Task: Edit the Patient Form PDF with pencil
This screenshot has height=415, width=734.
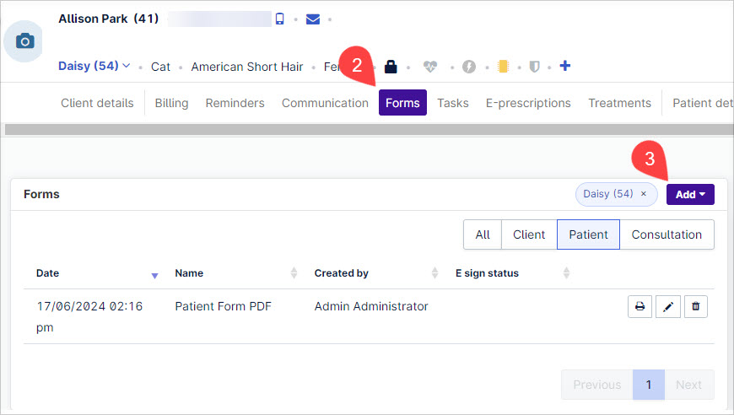Action: (668, 306)
